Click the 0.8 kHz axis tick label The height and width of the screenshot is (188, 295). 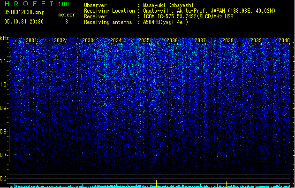[x=4, y=132]
